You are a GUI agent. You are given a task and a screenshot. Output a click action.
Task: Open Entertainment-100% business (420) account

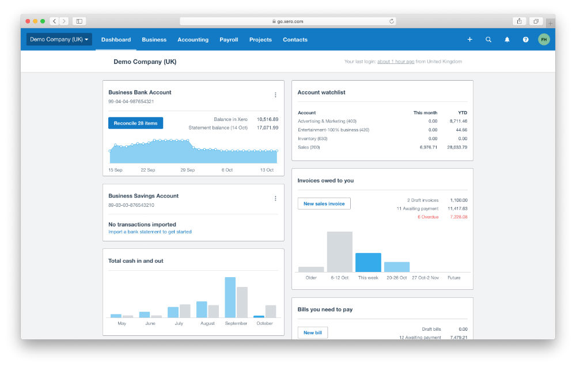tap(334, 130)
